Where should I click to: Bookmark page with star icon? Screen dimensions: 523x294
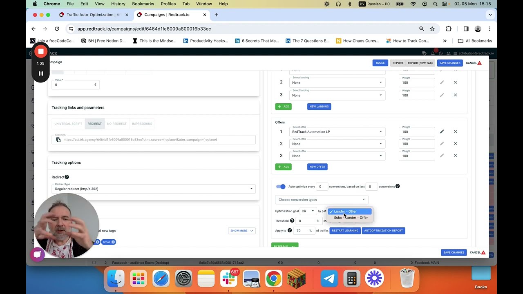click(432, 29)
